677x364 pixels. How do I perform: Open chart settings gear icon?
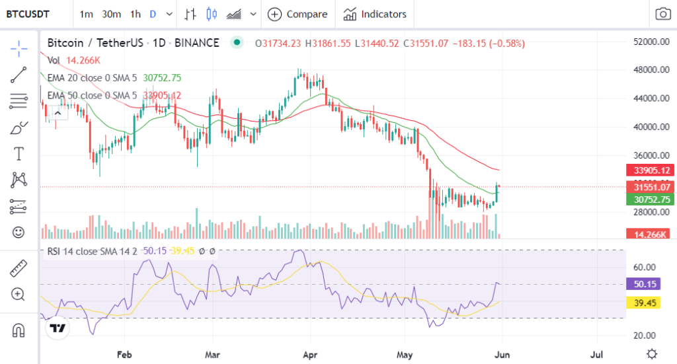652,354
